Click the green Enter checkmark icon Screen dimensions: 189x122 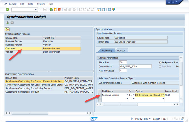[8, 9]
